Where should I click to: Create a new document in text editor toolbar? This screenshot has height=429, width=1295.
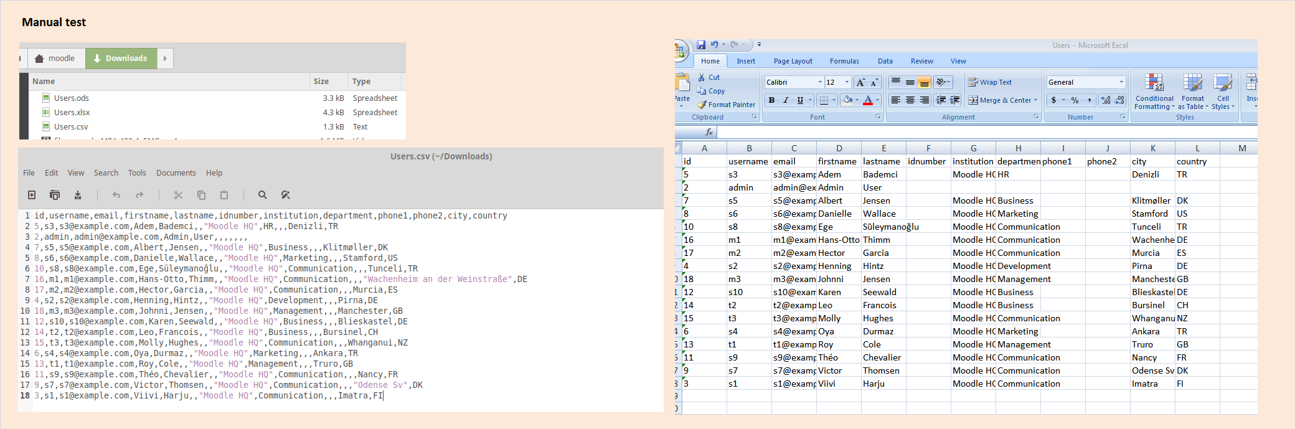[x=32, y=195]
